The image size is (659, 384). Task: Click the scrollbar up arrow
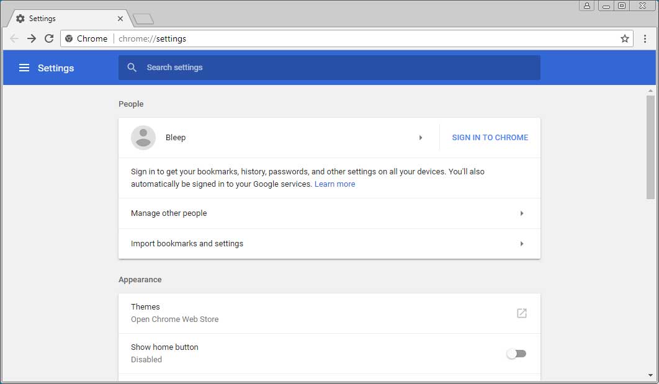(x=650, y=91)
